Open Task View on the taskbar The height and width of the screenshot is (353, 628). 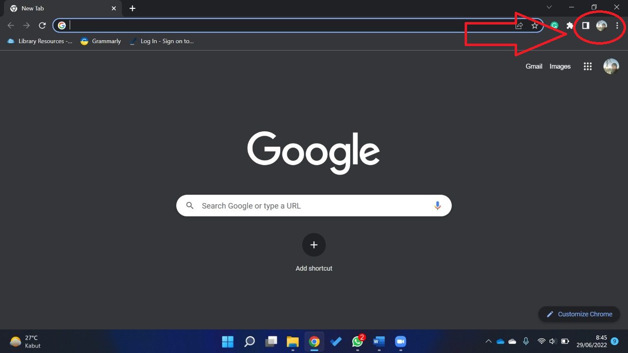(x=271, y=341)
